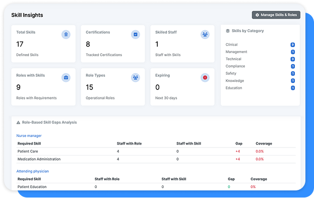Click the Roles with Skills briefcase icon

click(66, 78)
